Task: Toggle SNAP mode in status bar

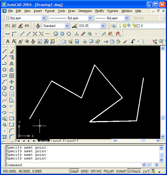Action: (75, 171)
